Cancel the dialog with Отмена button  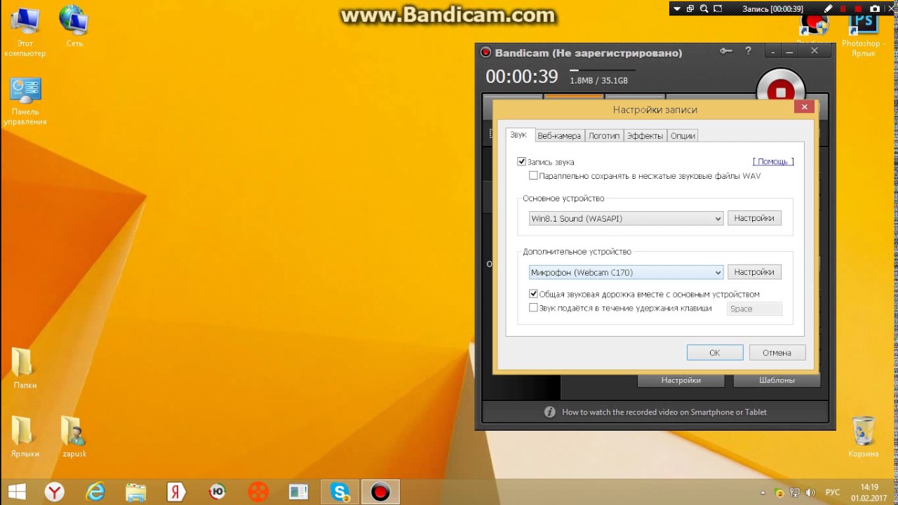777,353
